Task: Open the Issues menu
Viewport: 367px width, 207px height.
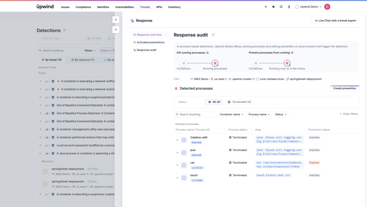Action: coord(65,7)
